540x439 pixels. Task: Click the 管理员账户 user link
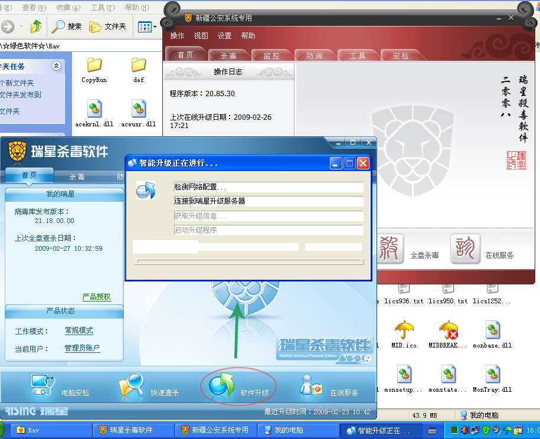pos(82,348)
